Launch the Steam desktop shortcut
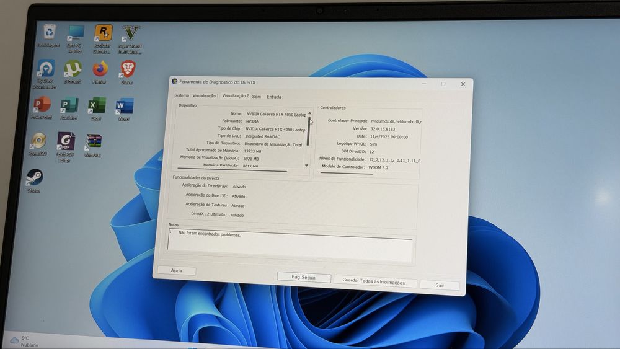The height and width of the screenshot is (349, 620). pos(34,180)
